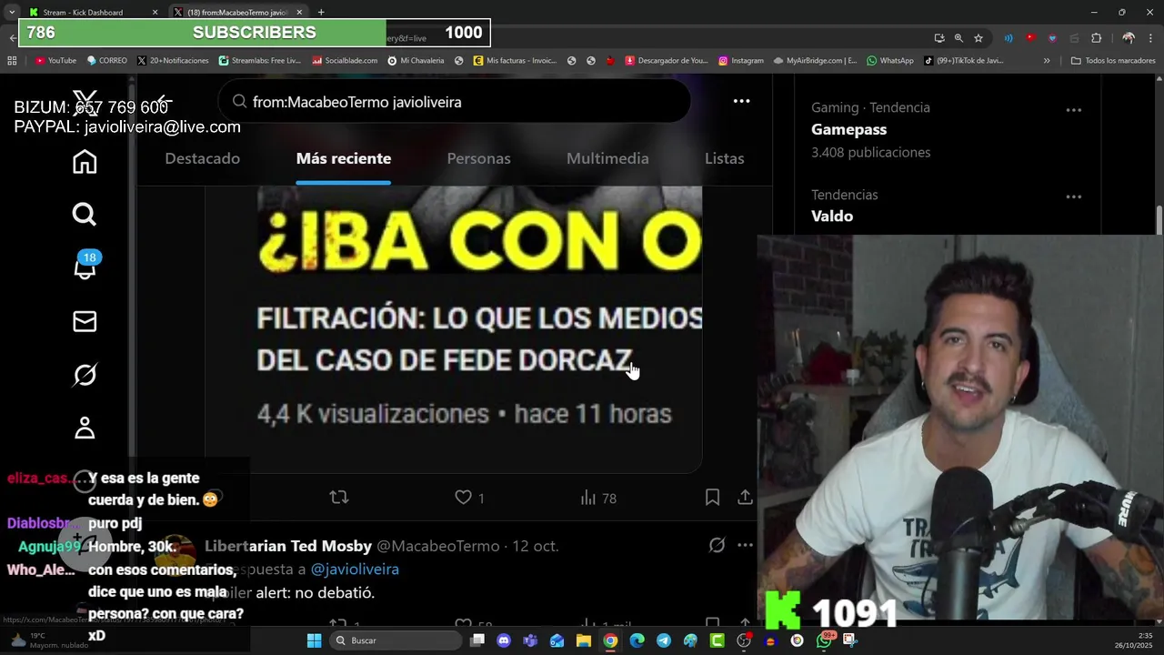Bookmark the Fede Dorcaz post
This screenshot has width=1164, height=655.
pyautogui.click(x=712, y=498)
